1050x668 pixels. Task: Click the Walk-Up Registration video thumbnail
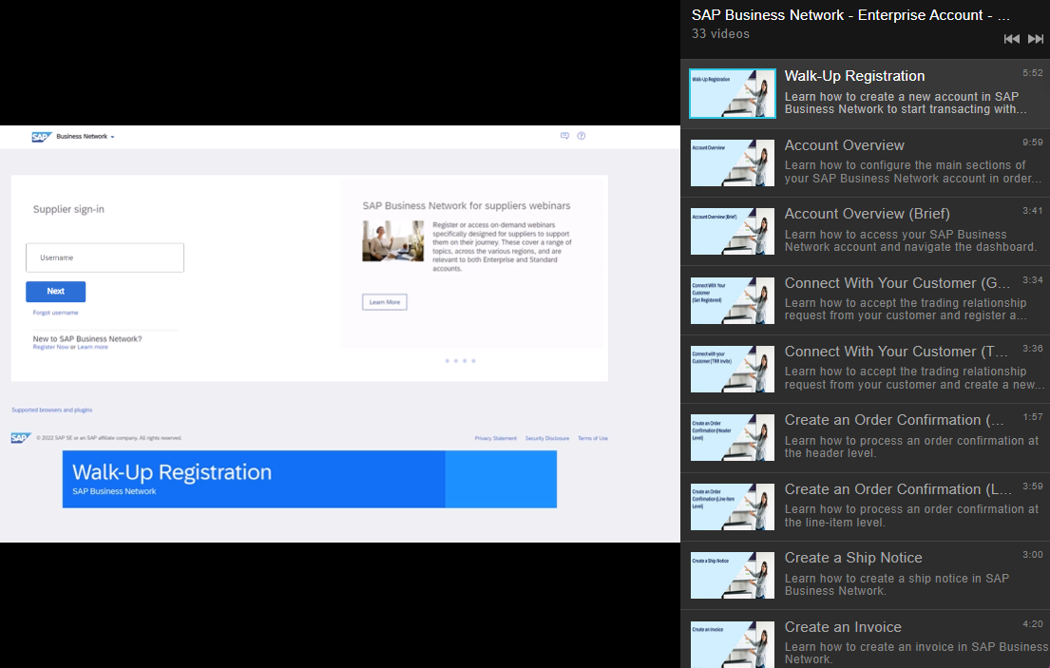pos(732,93)
